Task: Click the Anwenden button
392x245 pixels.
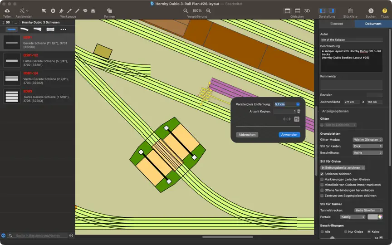Action: click(x=289, y=134)
